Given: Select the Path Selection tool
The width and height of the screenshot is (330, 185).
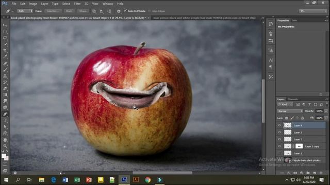Looking at the screenshot, I should coord(5,127).
